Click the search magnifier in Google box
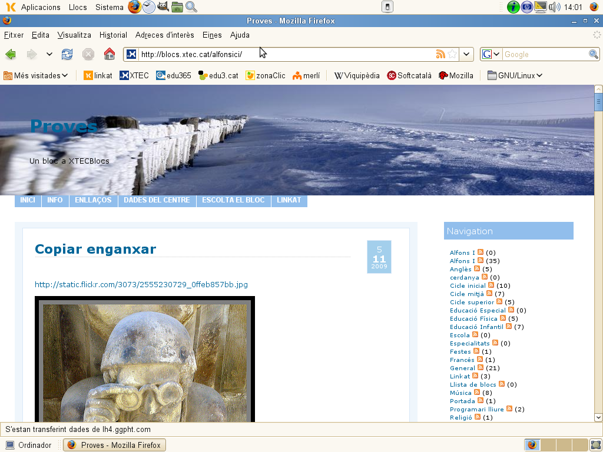 (594, 54)
